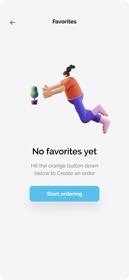Viewport: 129px width, 280px height.
Task: Tap the purple flower pot
Action: 34,102
